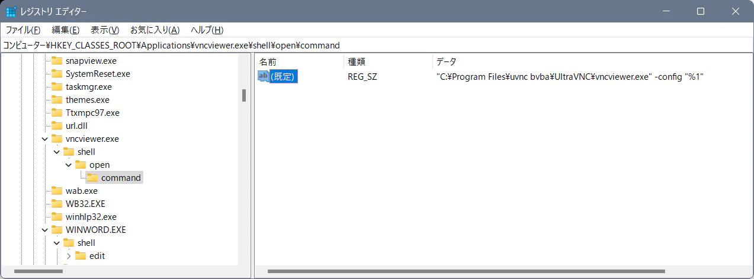Select the themes.exe key
Image resolution: width=754 pixels, height=279 pixels.
87,100
